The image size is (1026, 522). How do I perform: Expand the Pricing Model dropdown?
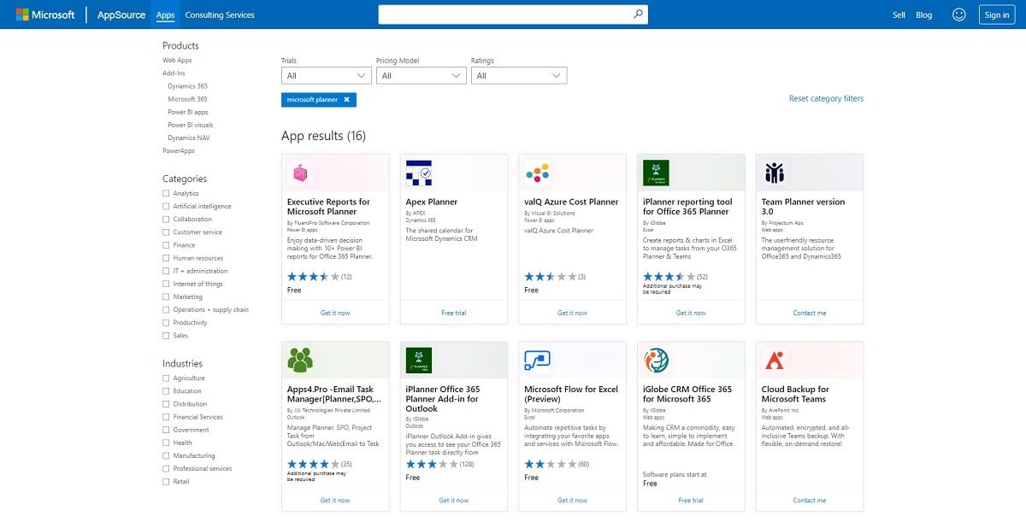[422, 75]
